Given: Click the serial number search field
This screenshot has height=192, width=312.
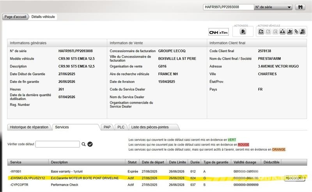Looking at the screenshot, I should pyautogui.click(x=229, y=7).
